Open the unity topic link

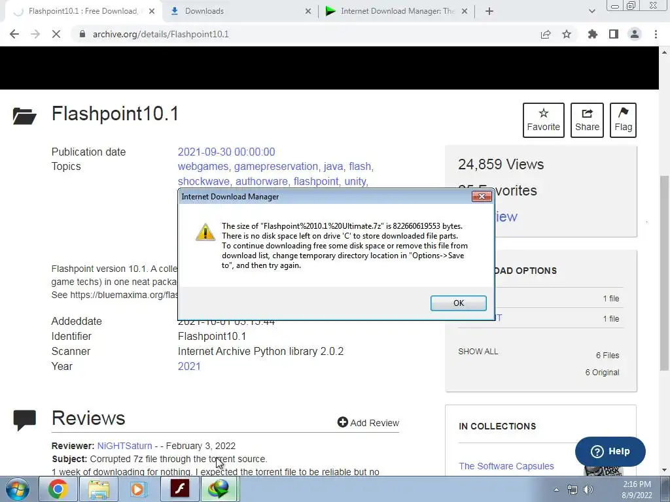tap(355, 182)
